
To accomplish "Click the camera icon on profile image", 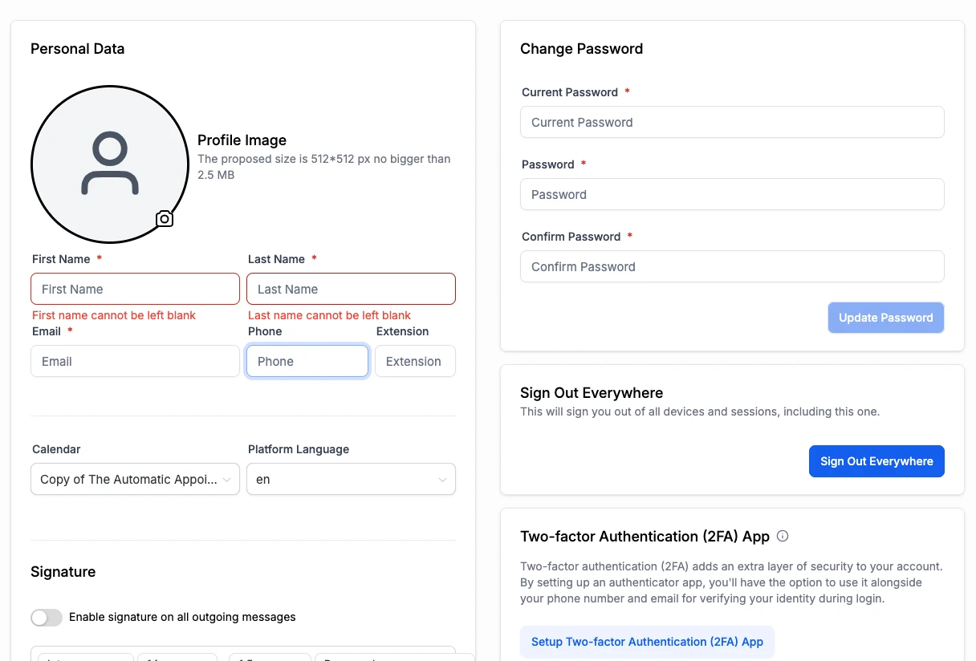I will point(165,219).
